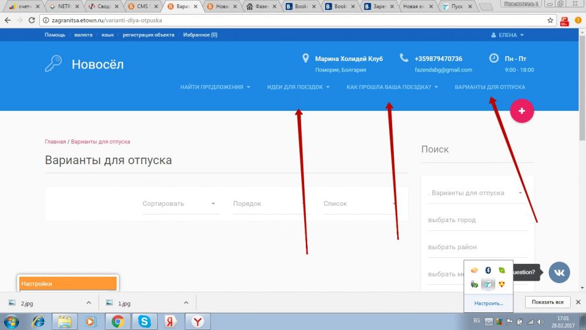The image size is (586, 330).
Task: Click Настроить... in the tray popup
Action: pos(489,304)
